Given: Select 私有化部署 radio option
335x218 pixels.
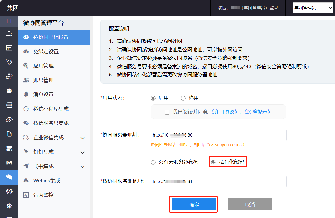Looking at the screenshot, I should point(213,162).
